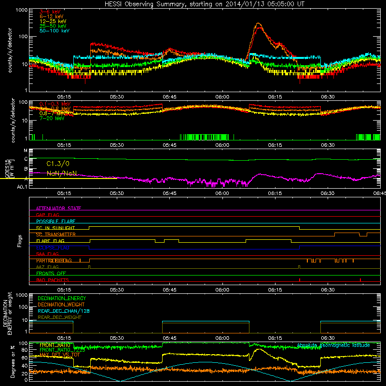Click the SC_TRANSMITTER flag label

[56, 234]
